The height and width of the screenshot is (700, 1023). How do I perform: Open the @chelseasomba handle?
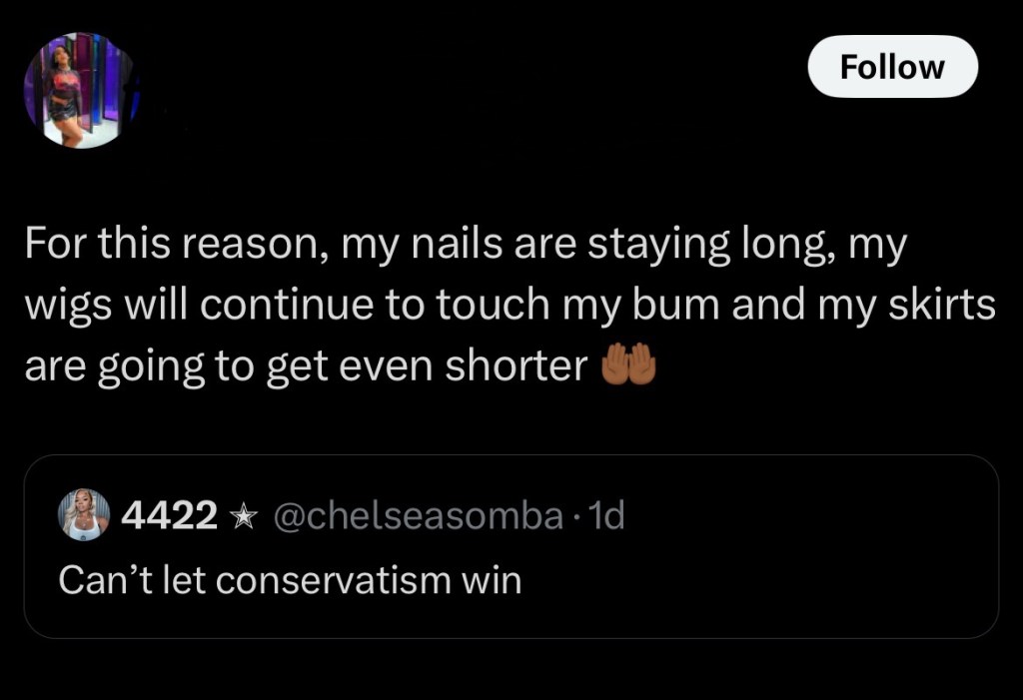pyautogui.click(x=416, y=515)
